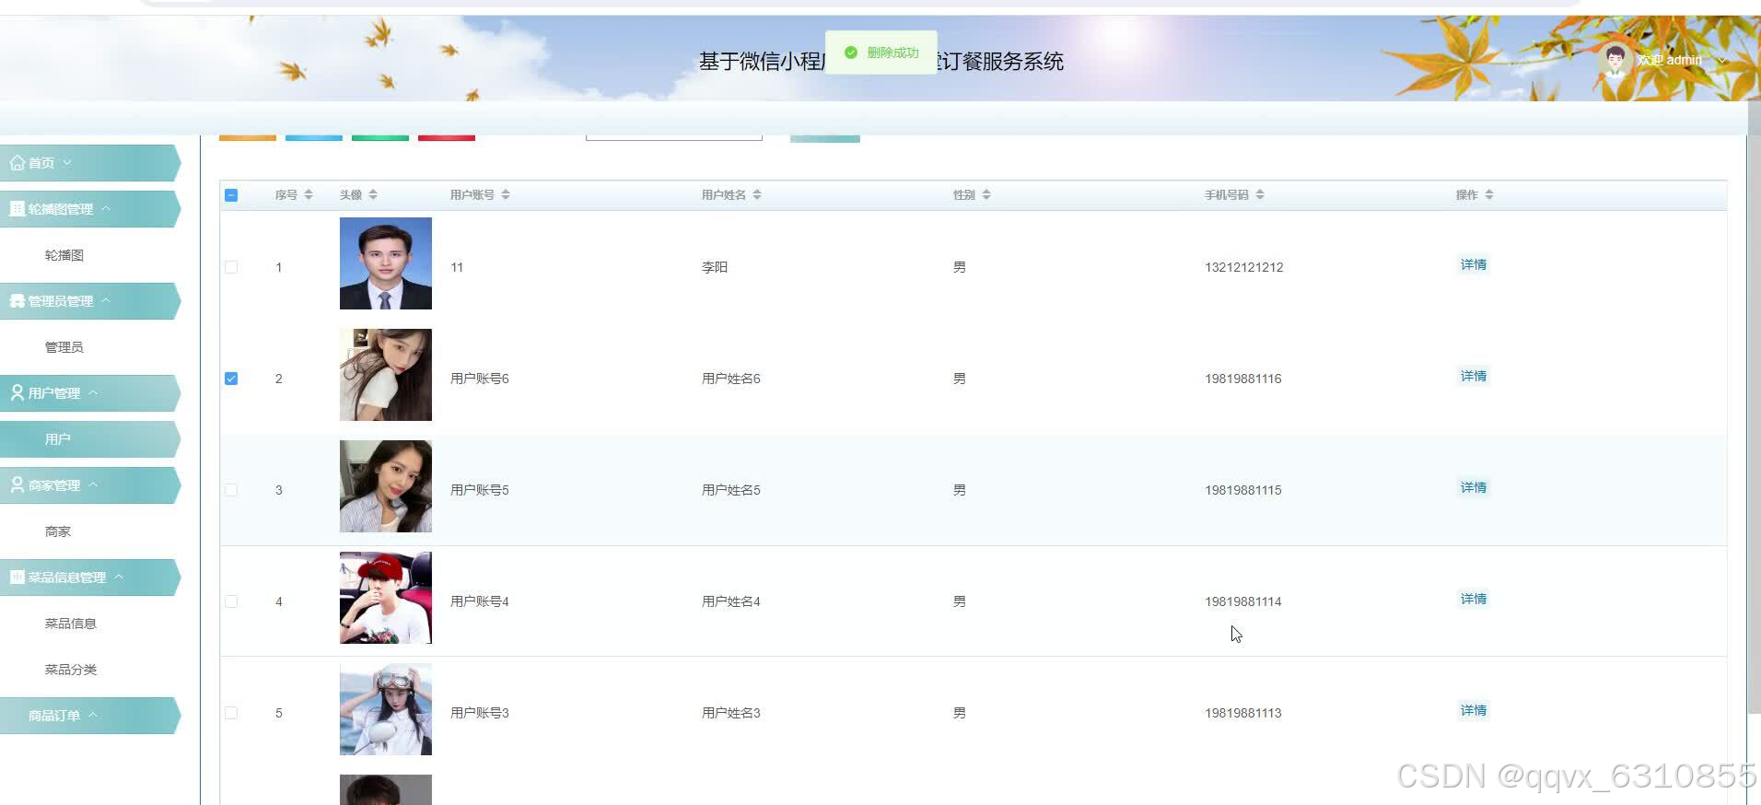The height and width of the screenshot is (805, 1761).
Task: Click the admin avatar icon in header
Action: point(1615,60)
